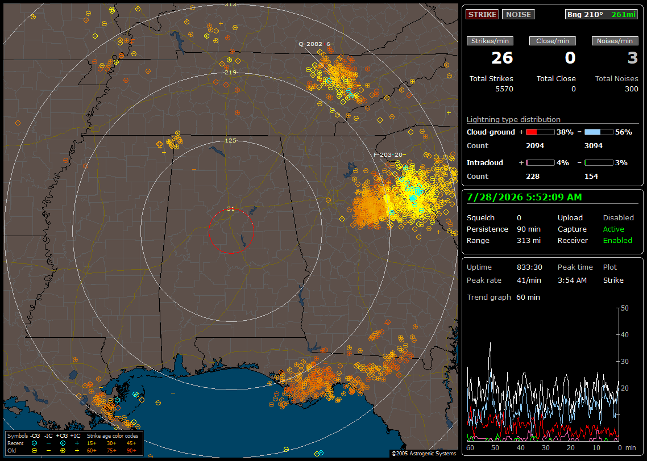The height and width of the screenshot is (461, 647).
Task: Click the recent -IC cyan dash symbol
Action: pos(49,443)
